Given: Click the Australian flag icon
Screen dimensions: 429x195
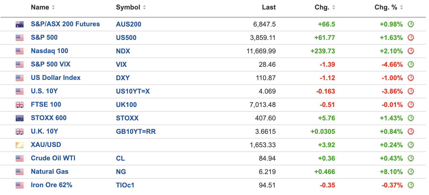Looking at the screenshot, I should [x=20, y=24].
